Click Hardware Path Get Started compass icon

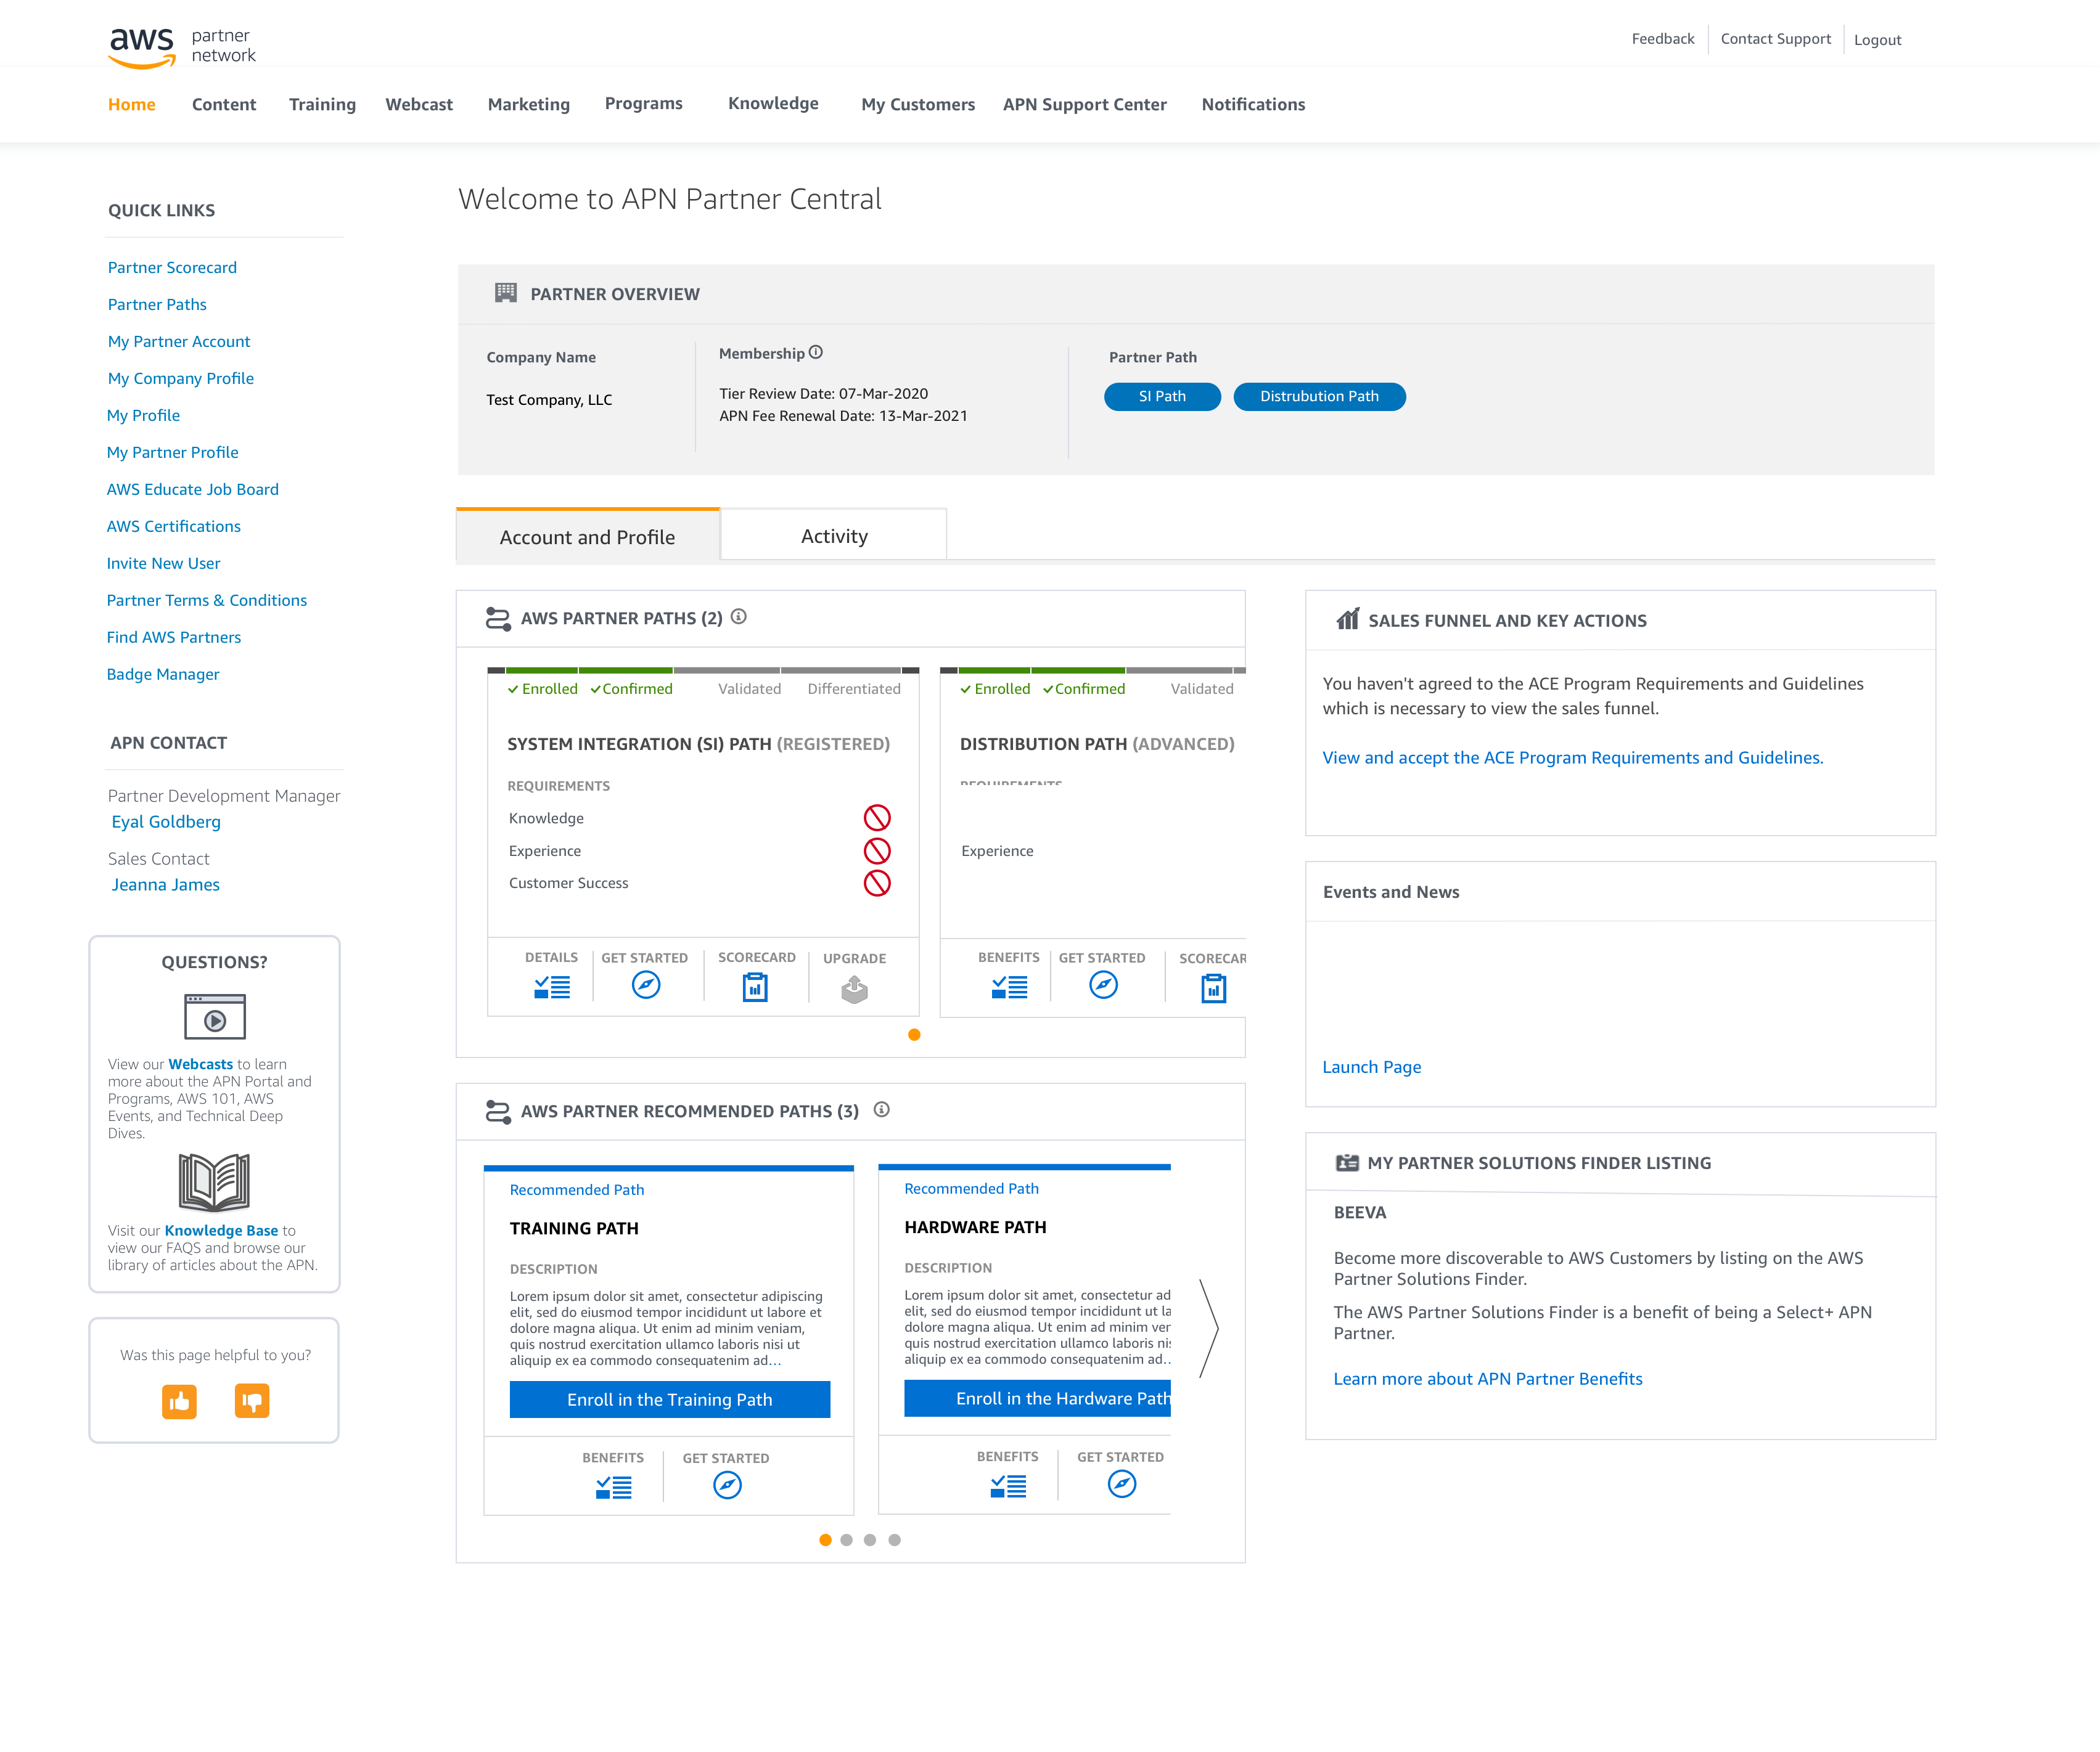(1121, 1484)
